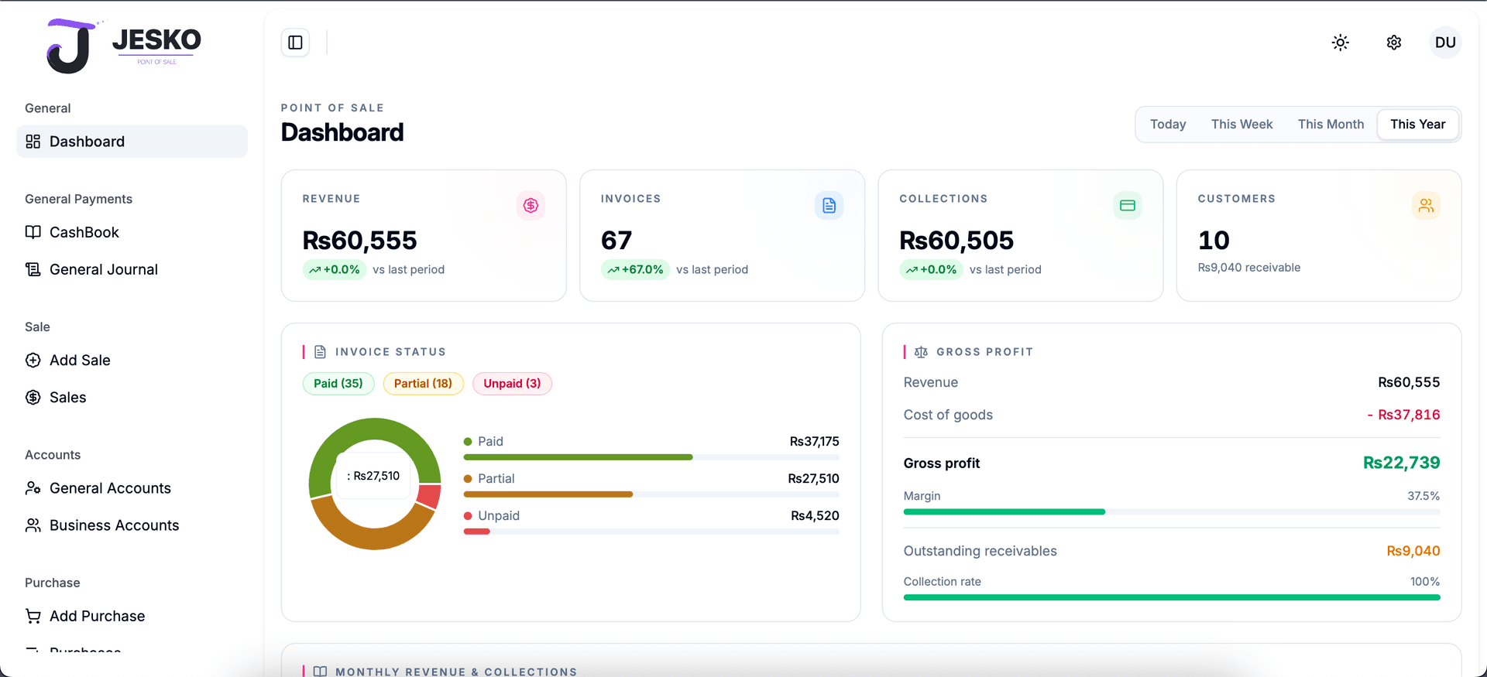Screen dimensions: 1487x677
Task: Filter invoices by Partial (18) badge
Action: coord(423,384)
